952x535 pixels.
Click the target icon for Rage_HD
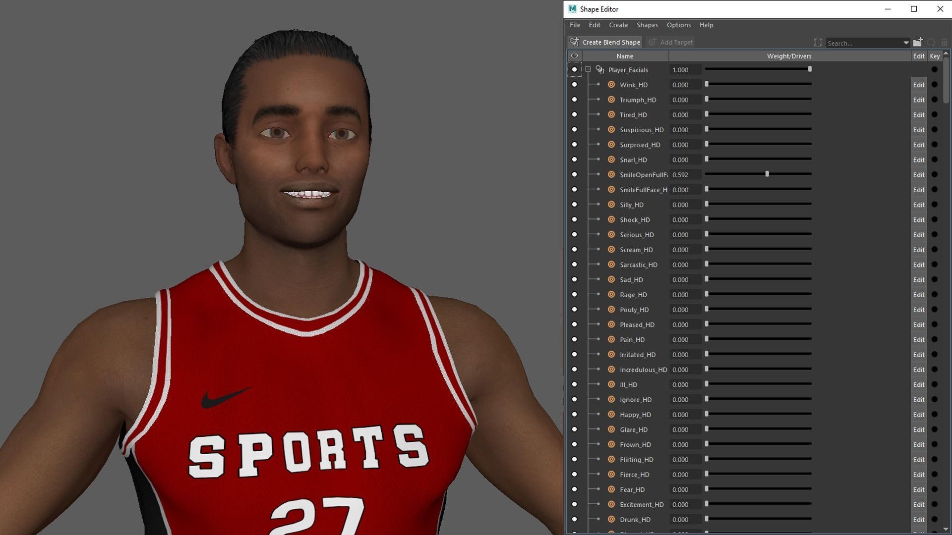tap(611, 294)
